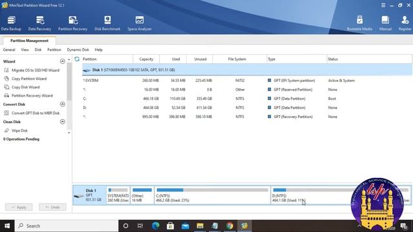The height and width of the screenshot is (232, 413).
Task: Open File Explorer from taskbar
Action: [x=200, y=226]
